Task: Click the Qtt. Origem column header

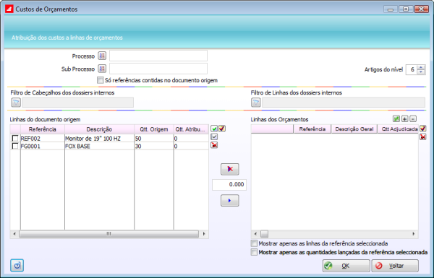Action: (154, 129)
